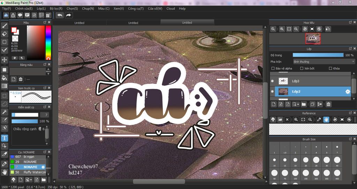Open the Tệp(F) menu
This screenshot has height=189, width=357.
pyautogui.click(x=6, y=8)
